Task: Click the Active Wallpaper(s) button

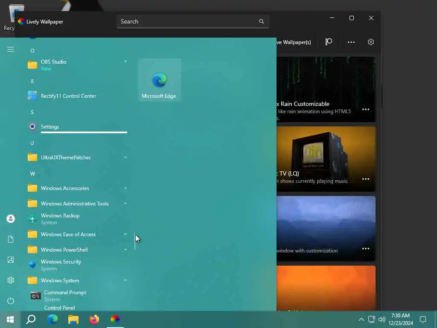Action: coord(294,42)
